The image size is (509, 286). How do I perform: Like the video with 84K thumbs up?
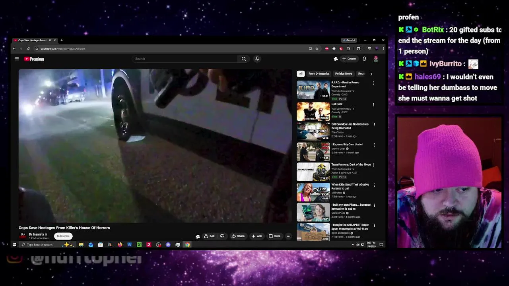209,236
